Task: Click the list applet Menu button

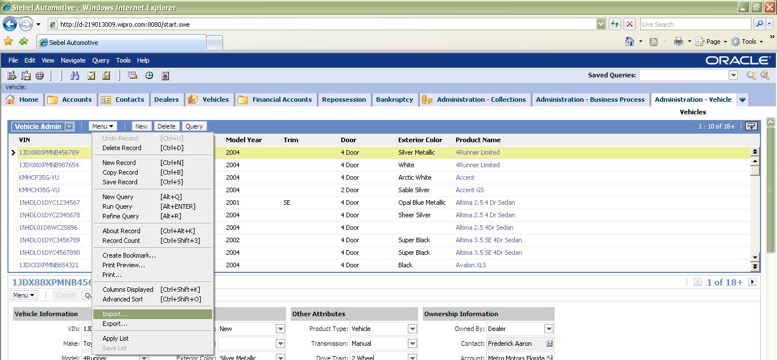Action: coord(103,126)
